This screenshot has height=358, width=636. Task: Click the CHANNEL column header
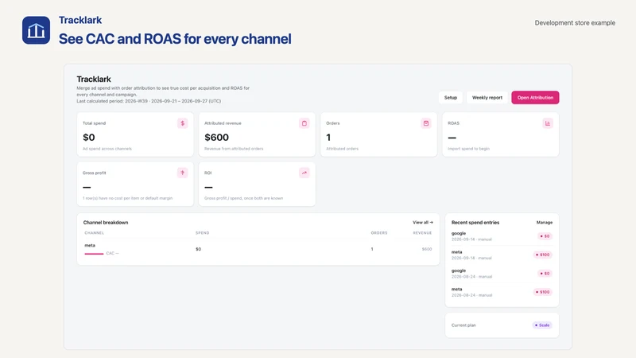94,233
